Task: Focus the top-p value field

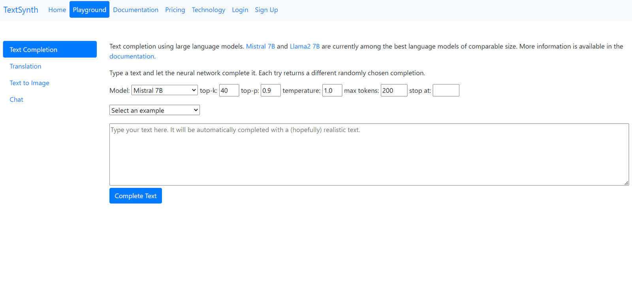Action: 270,90
